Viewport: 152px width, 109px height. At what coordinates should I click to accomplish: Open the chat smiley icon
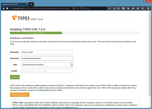(138, 9)
